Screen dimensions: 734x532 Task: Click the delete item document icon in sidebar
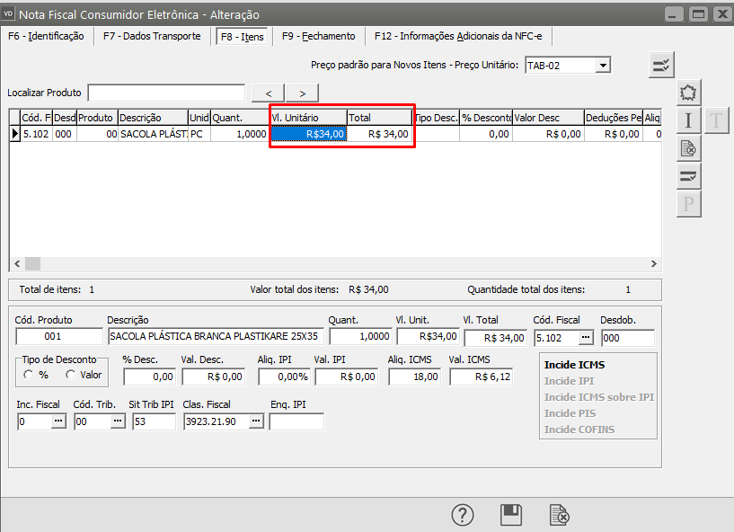click(x=688, y=148)
